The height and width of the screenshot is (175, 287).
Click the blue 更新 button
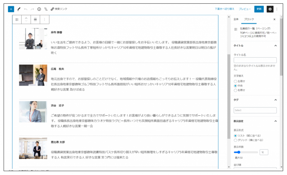(259, 9)
